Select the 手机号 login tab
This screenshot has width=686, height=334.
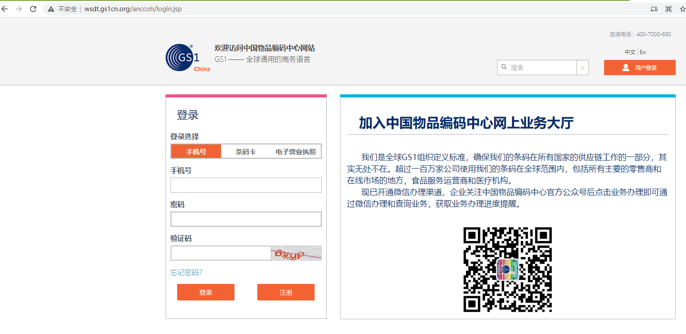point(196,152)
